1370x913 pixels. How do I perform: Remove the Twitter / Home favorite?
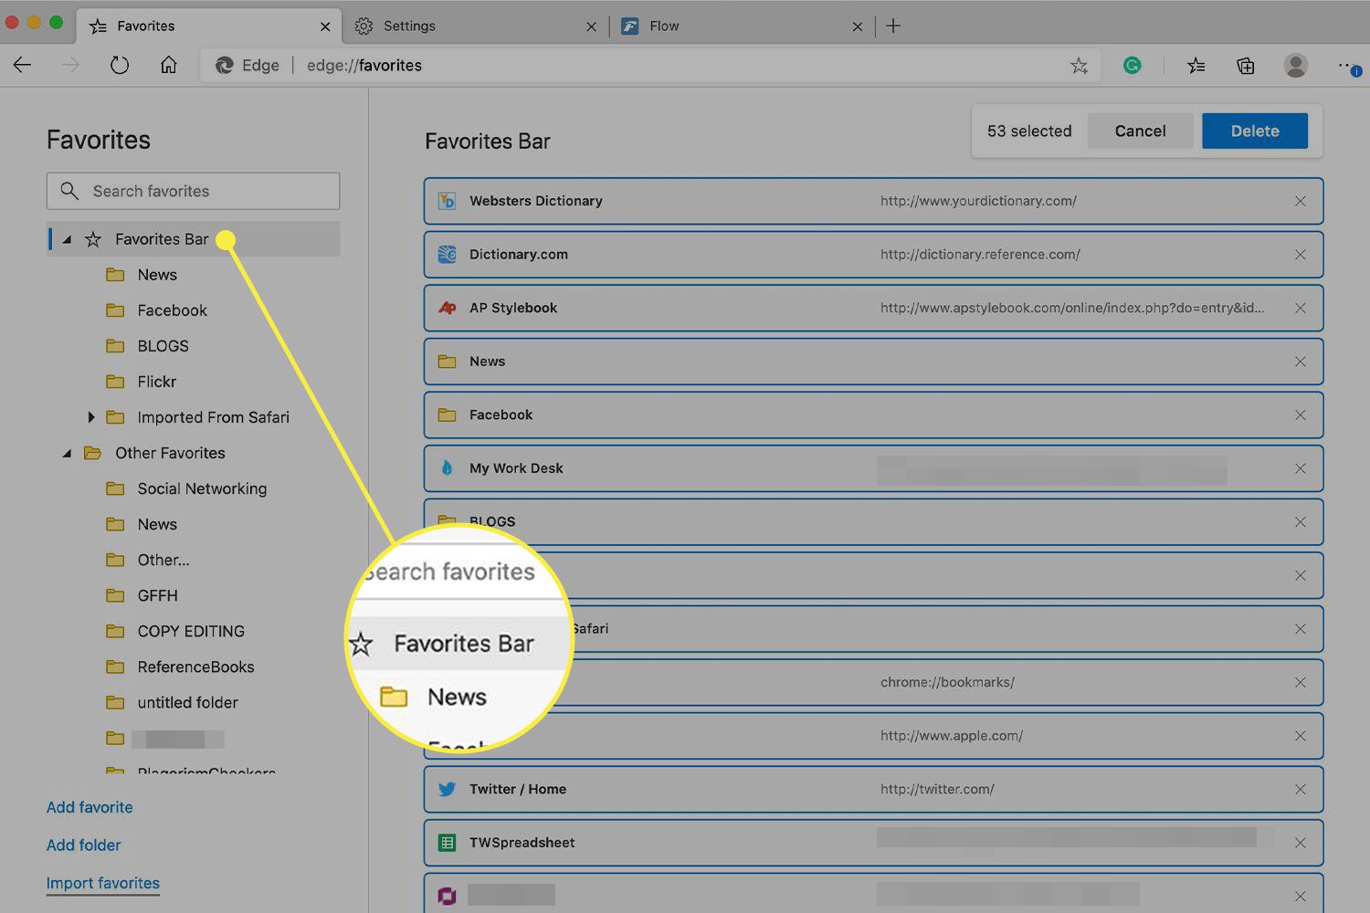point(1300,790)
